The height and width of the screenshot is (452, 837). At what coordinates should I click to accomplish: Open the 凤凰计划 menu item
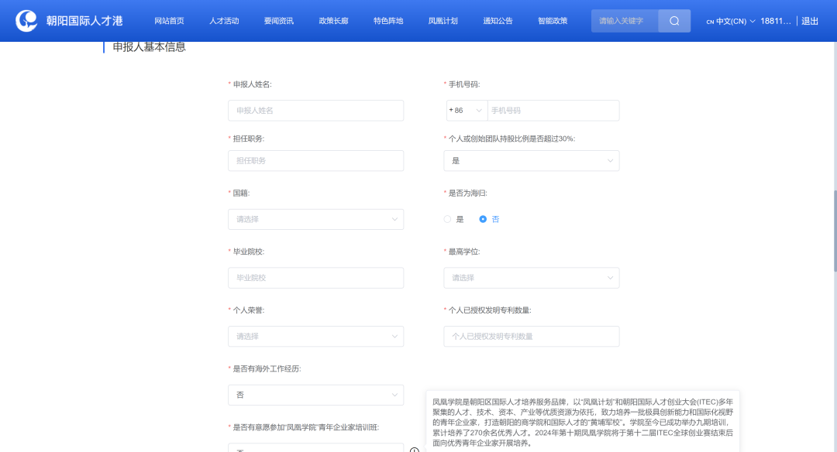443,21
